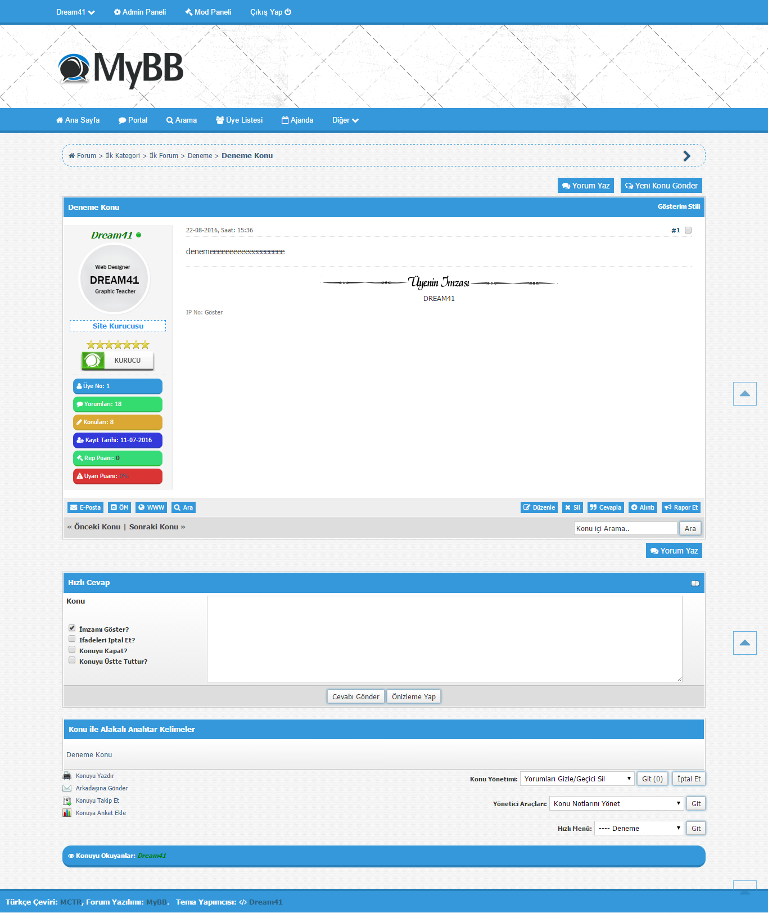Open the Ajanda calendar page
Image resolution: width=768 pixels, height=913 pixels.
click(297, 120)
